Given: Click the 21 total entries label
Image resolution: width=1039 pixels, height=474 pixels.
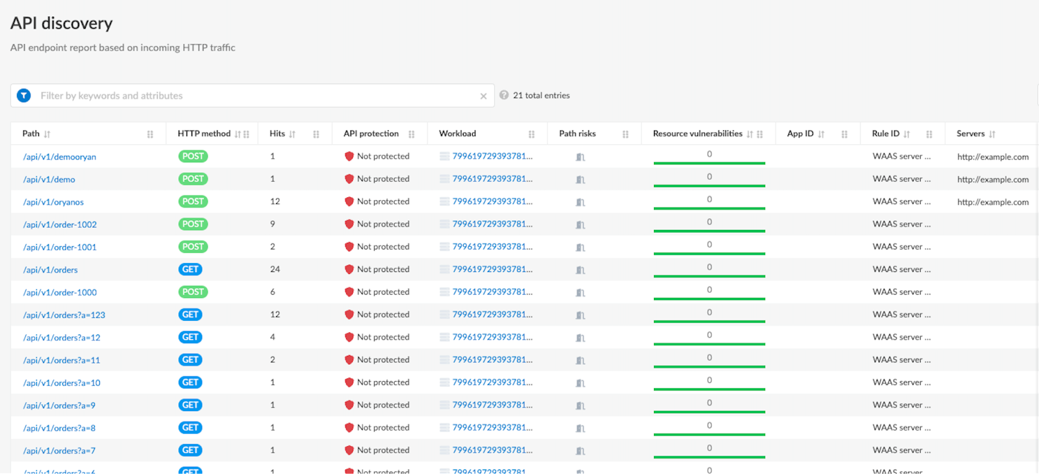Looking at the screenshot, I should click(x=542, y=95).
